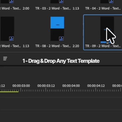
Task: Click the template badge left of TR - 08 thumbnail
Action: (x=11, y=39)
